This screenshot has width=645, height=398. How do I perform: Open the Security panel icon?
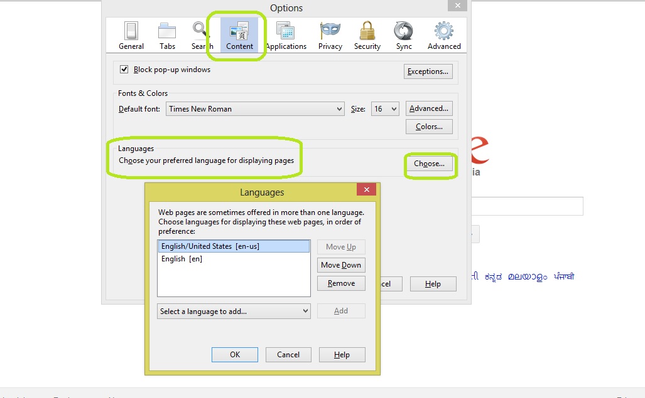(x=367, y=34)
